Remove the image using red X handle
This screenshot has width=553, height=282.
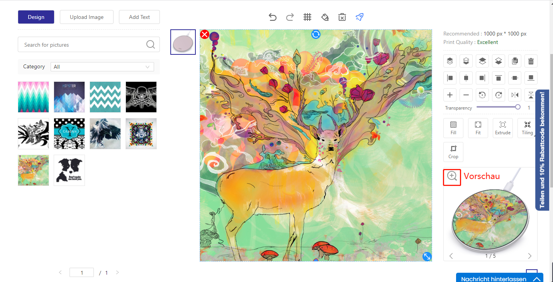(x=205, y=35)
